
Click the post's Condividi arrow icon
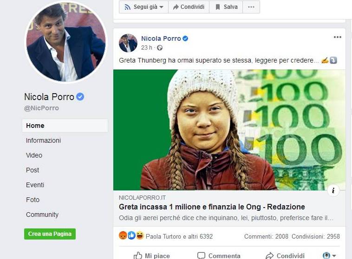pos(270,255)
